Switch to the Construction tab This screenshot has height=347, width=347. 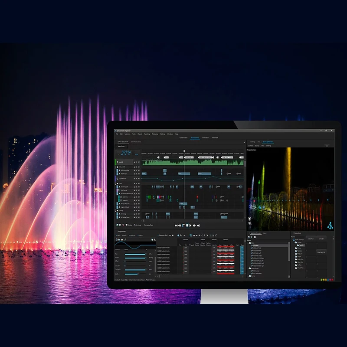[x=183, y=137]
